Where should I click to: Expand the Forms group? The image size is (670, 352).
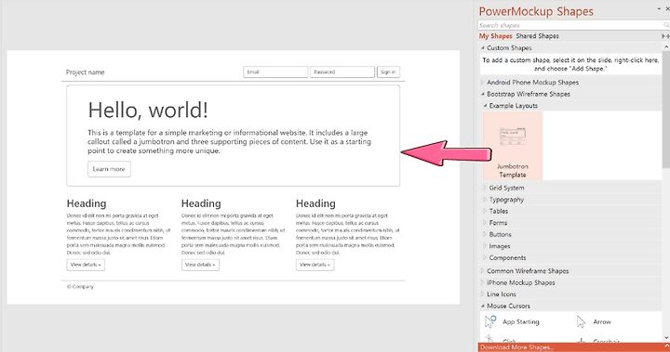tap(486, 223)
